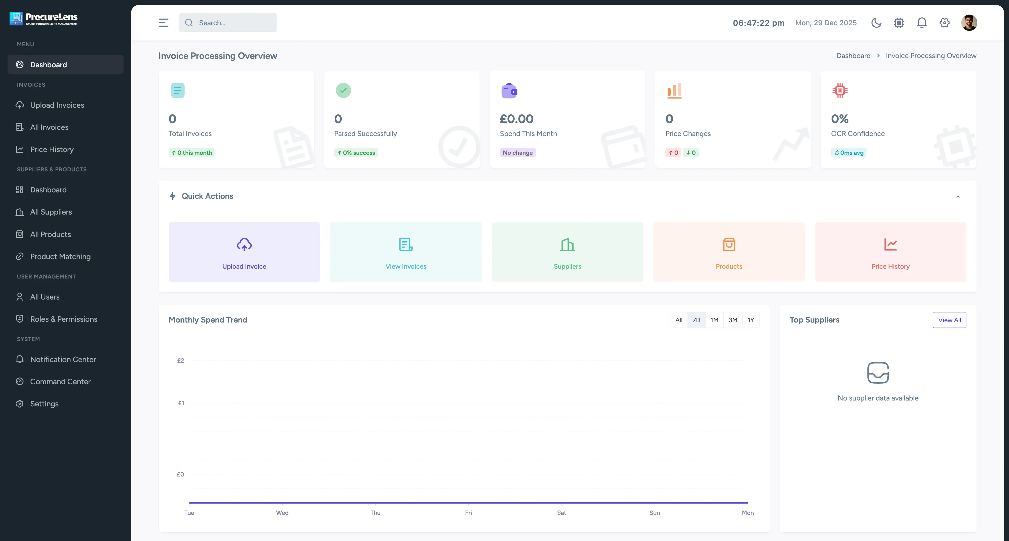Image resolution: width=1009 pixels, height=541 pixels.
Task: Open Price History in sidebar
Action: tap(65, 149)
